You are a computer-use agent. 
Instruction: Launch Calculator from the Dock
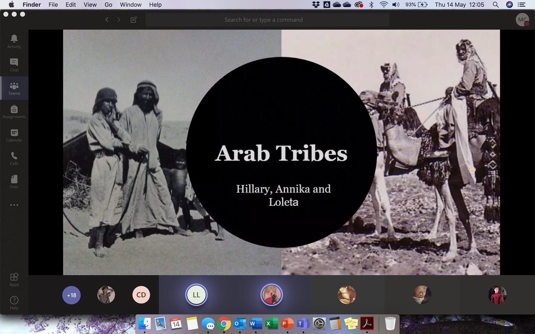tap(335, 323)
